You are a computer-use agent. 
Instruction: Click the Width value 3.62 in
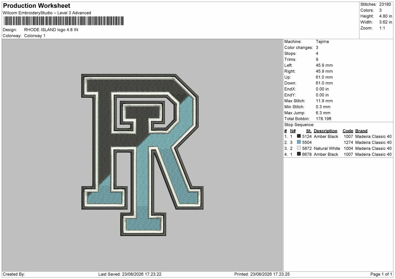tap(385, 22)
